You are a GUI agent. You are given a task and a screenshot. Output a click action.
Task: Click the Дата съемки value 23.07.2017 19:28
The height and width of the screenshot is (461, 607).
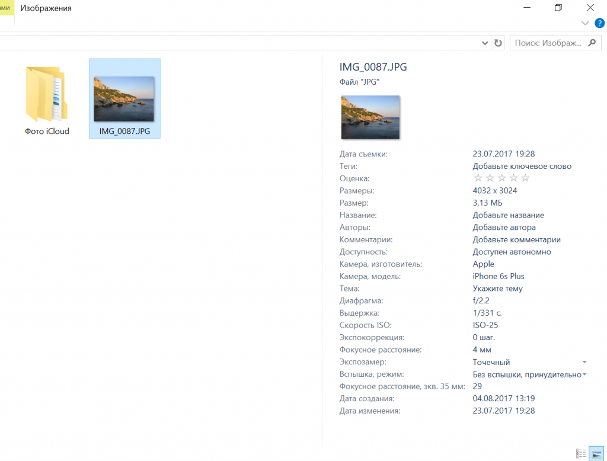pos(504,154)
